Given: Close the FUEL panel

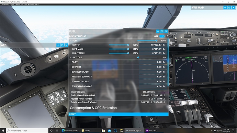Looking at the screenshot, I should (x=166, y=31).
